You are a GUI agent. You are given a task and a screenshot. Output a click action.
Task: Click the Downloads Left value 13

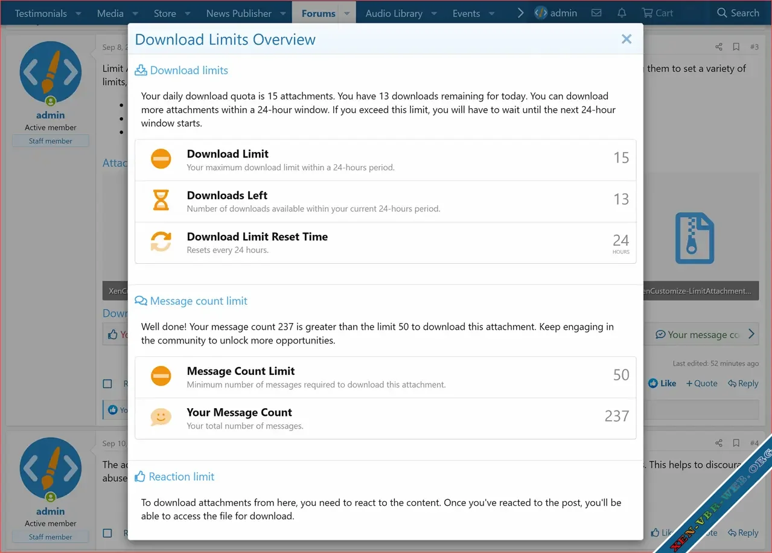tap(621, 199)
